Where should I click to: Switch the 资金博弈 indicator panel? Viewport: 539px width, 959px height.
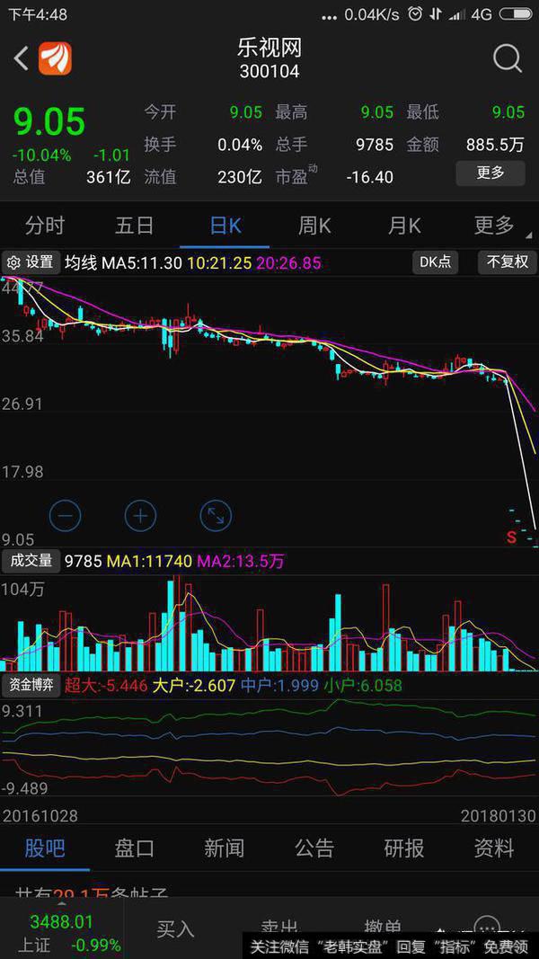click(31, 685)
